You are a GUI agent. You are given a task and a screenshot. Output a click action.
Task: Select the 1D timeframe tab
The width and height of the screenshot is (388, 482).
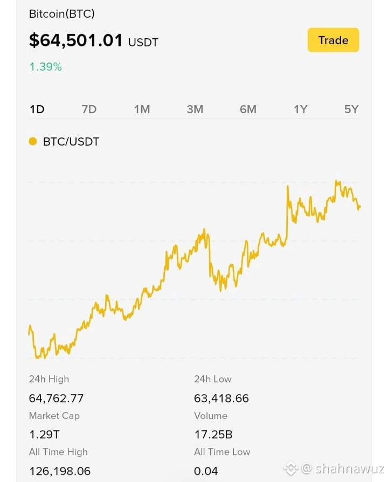tap(37, 109)
